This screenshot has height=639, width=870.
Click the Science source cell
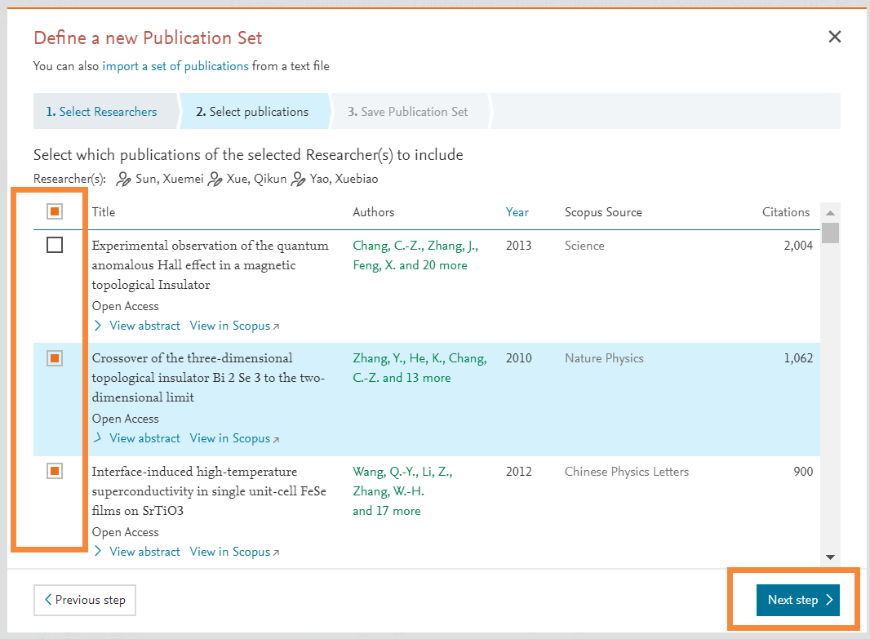(x=584, y=246)
